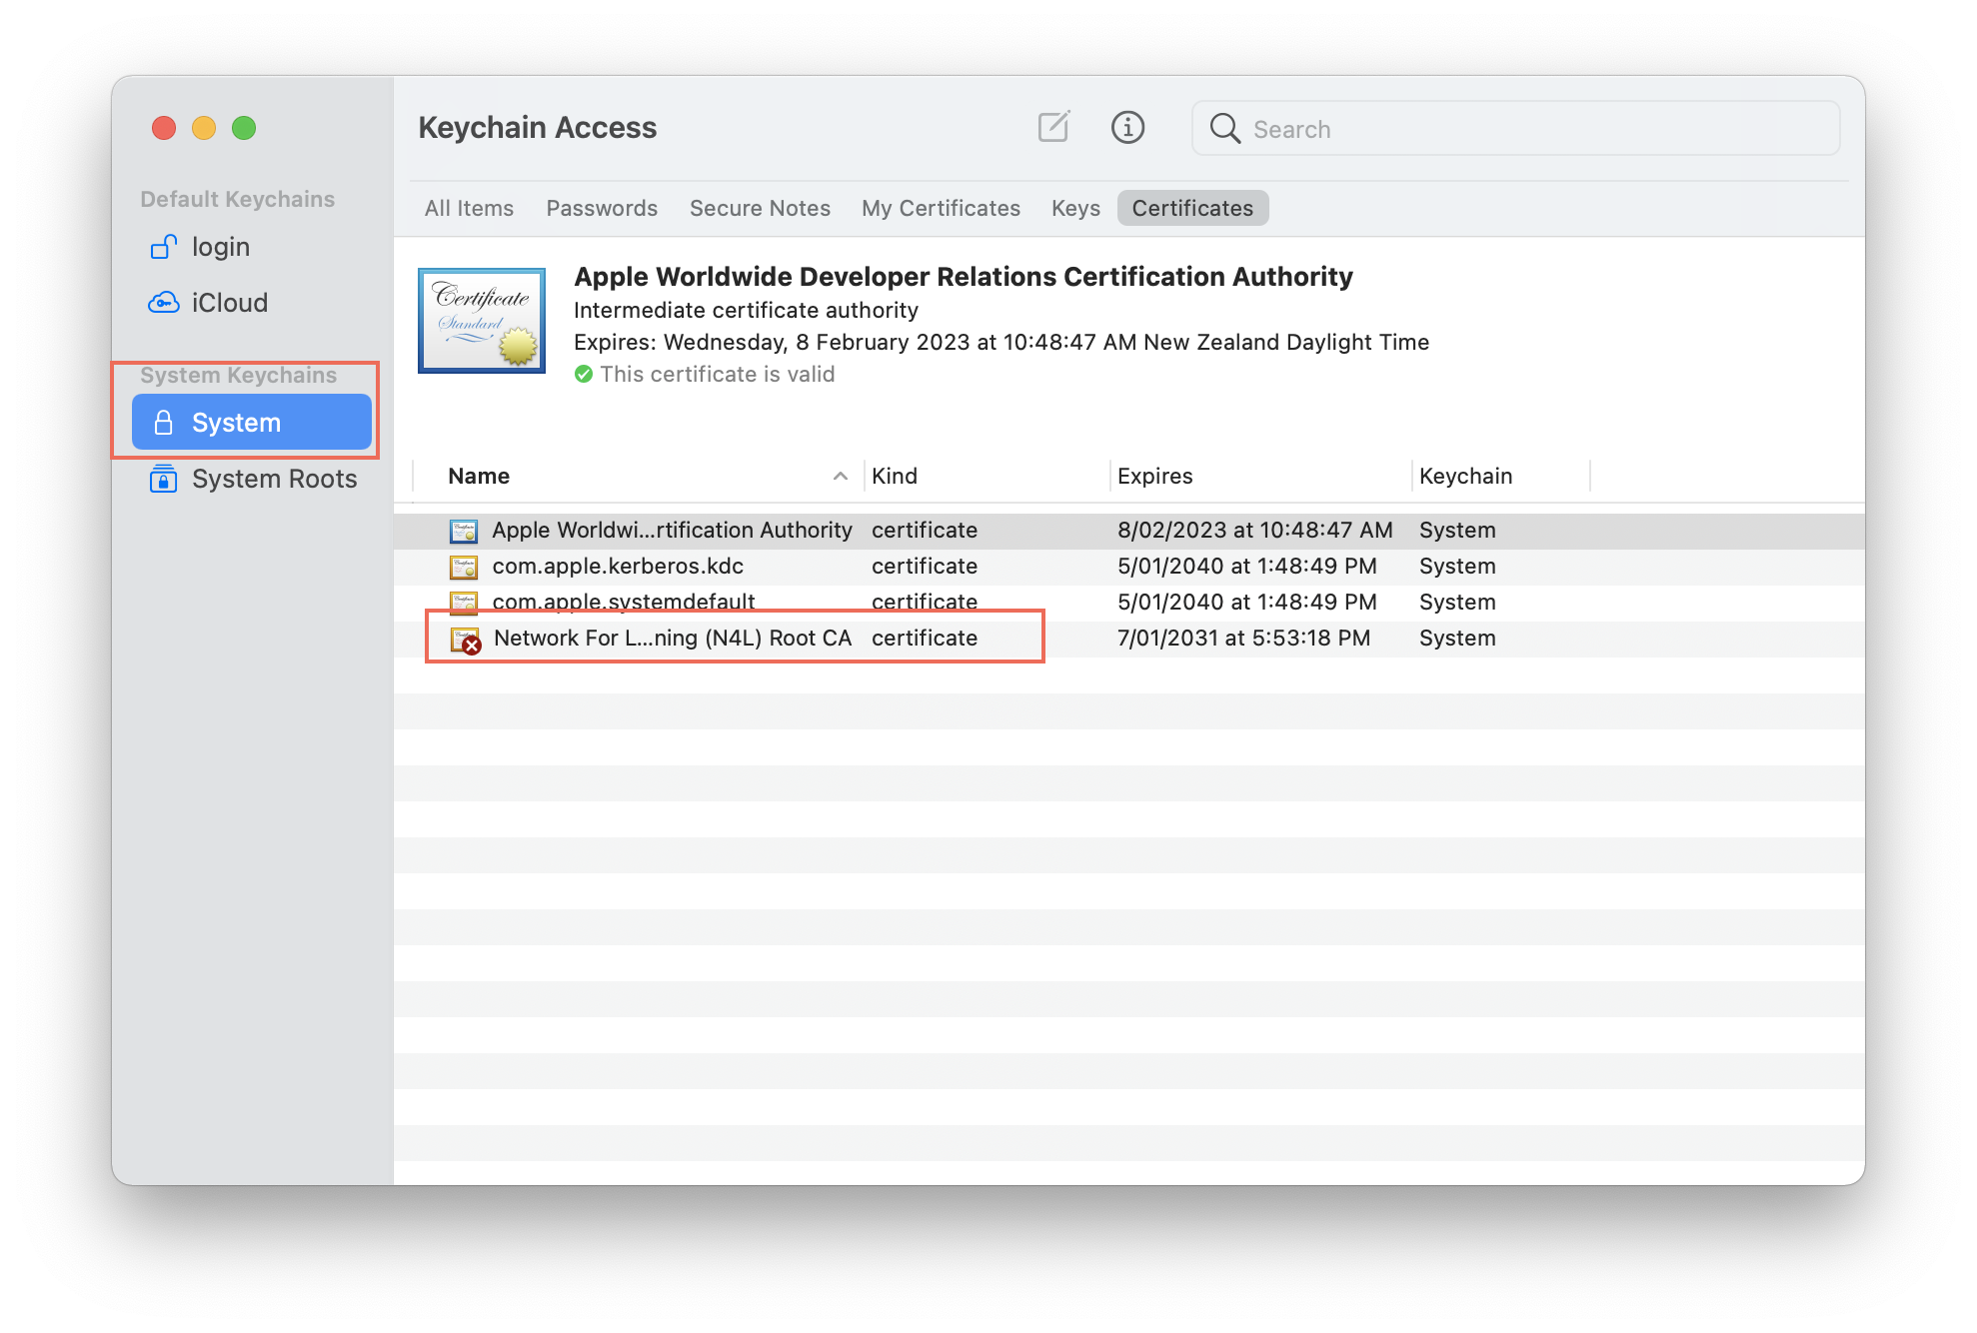The image size is (1977, 1333).
Task: Close the Keychain Access window
Action: click(164, 128)
